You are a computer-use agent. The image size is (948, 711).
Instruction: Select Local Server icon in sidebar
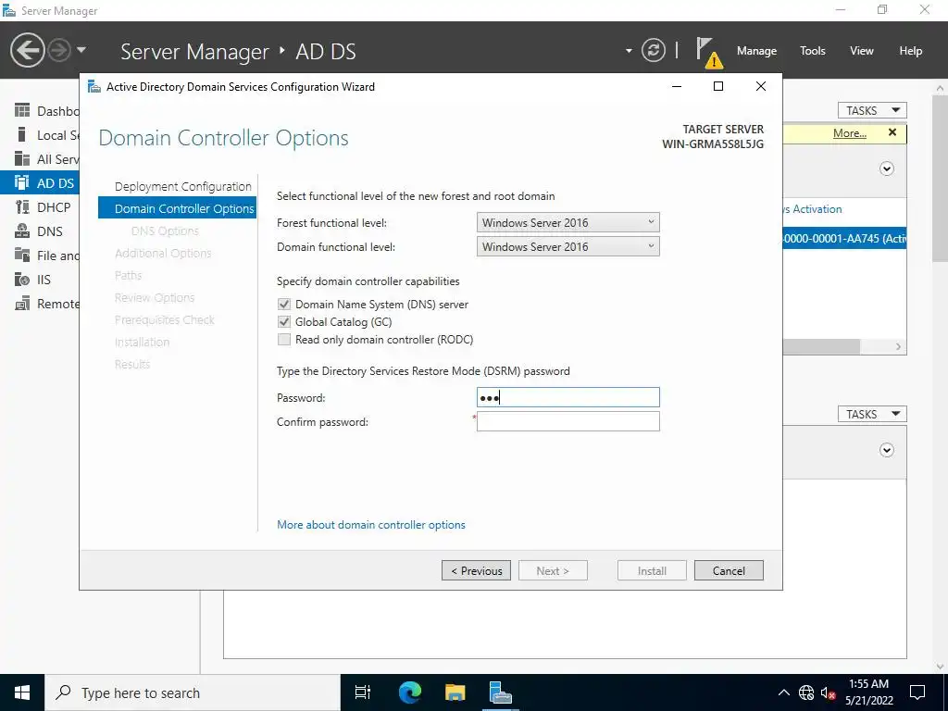coord(22,135)
